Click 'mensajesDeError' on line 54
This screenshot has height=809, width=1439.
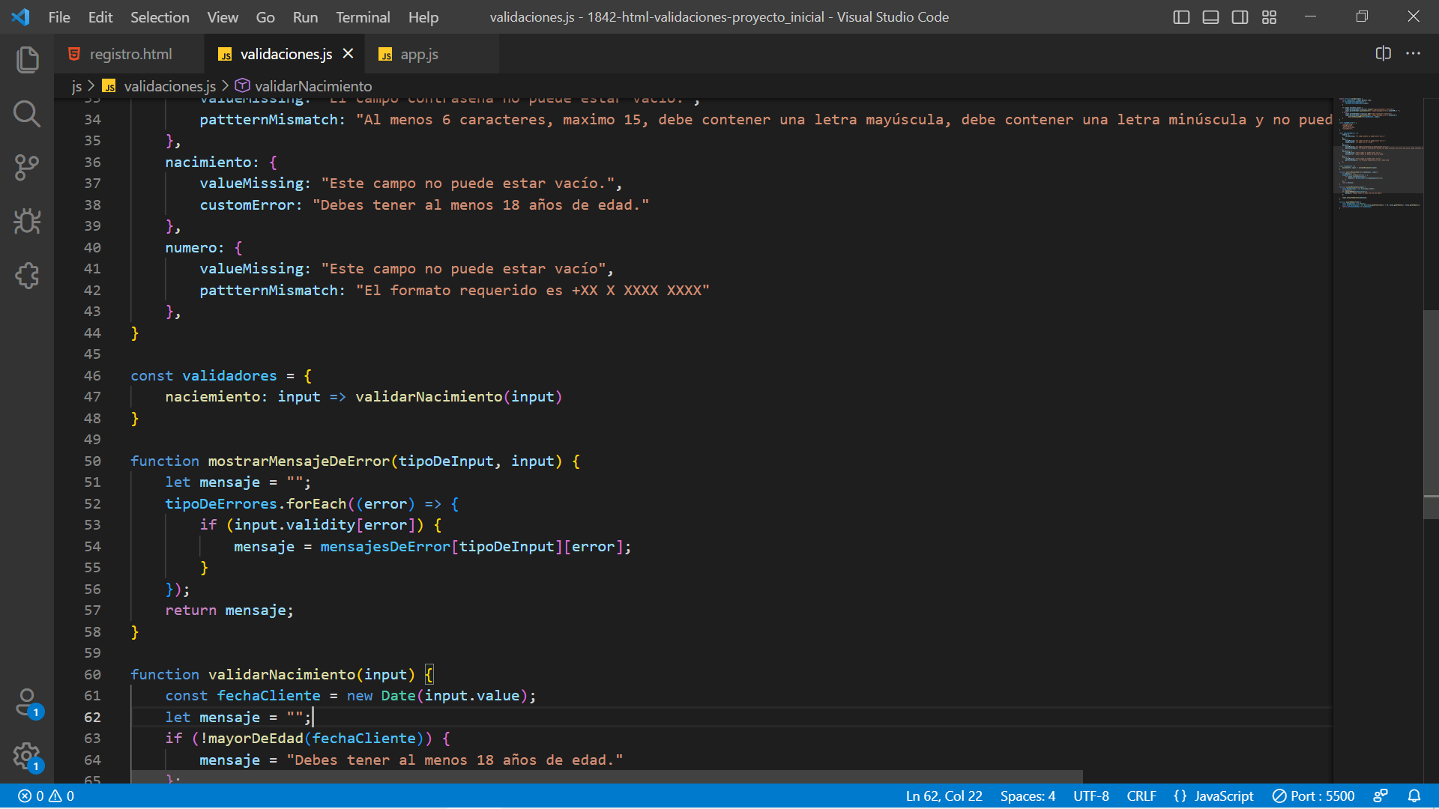tap(385, 547)
